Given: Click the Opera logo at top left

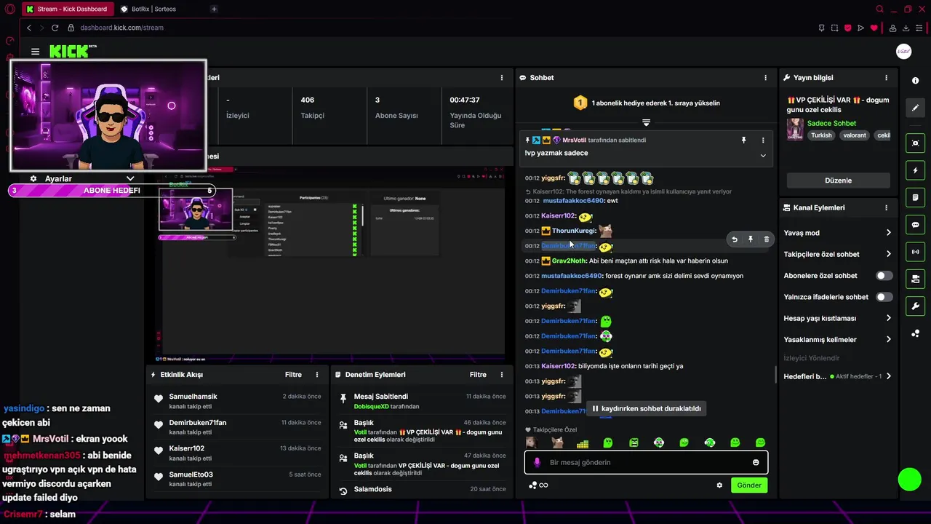Looking at the screenshot, I should pyautogui.click(x=9, y=9).
